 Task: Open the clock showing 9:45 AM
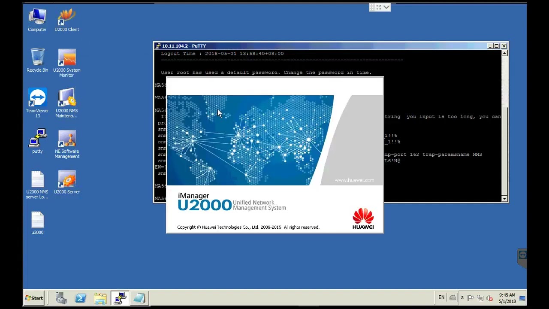click(x=507, y=298)
